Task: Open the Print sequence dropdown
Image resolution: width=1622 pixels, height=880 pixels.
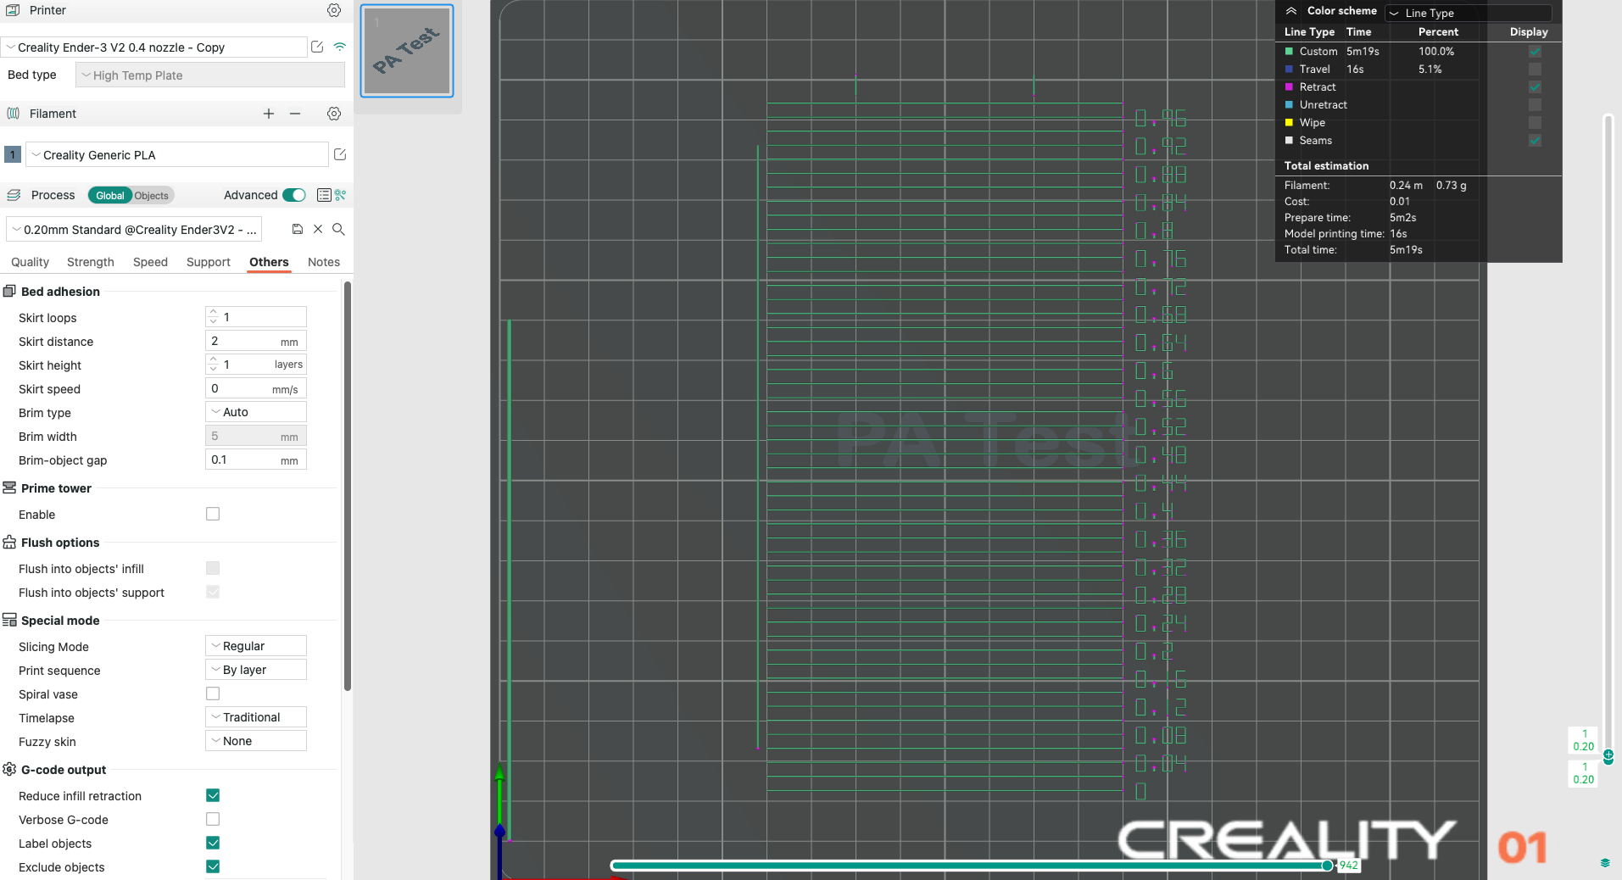Action: tap(256, 670)
